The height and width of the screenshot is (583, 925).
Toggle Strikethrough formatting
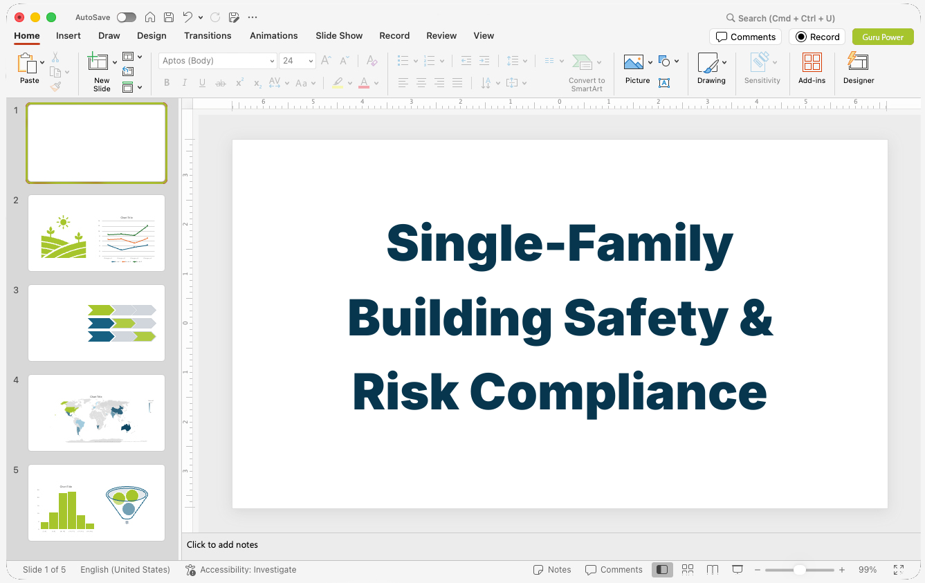point(221,83)
